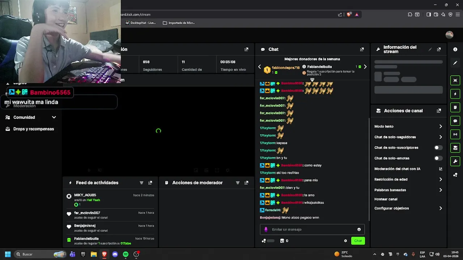Pop out the Acciones de canal panel

tap(439, 111)
